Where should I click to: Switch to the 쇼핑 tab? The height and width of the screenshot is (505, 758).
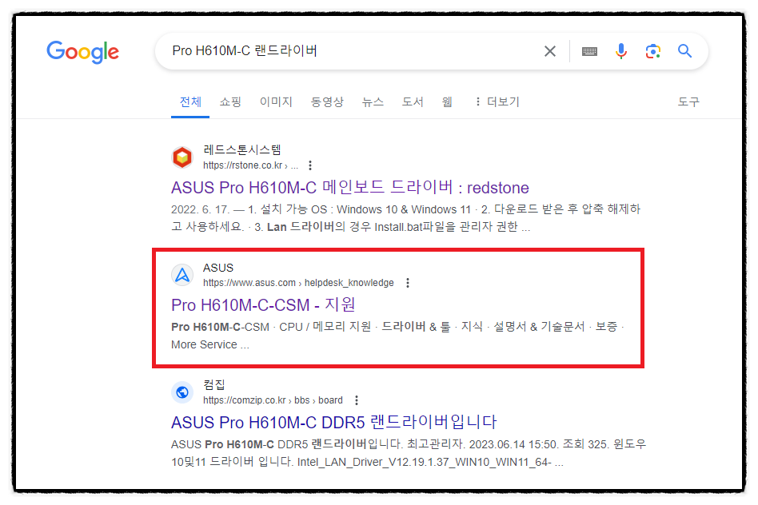(230, 102)
